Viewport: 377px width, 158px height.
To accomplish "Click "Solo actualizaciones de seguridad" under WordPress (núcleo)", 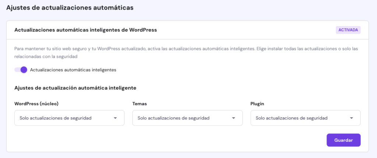I will coord(56,118).
